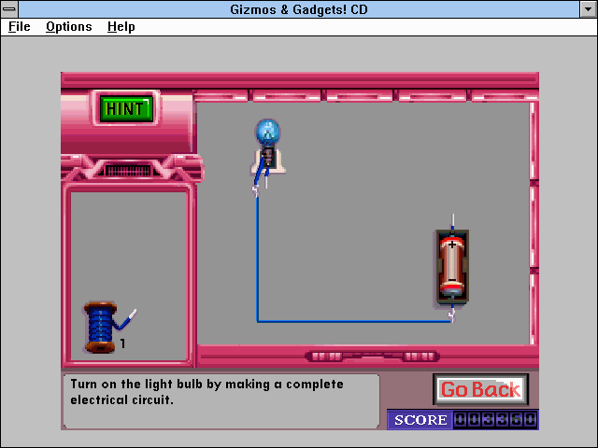Click the green HINT button
This screenshot has width=598, height=448.
[x=126, y=108]
